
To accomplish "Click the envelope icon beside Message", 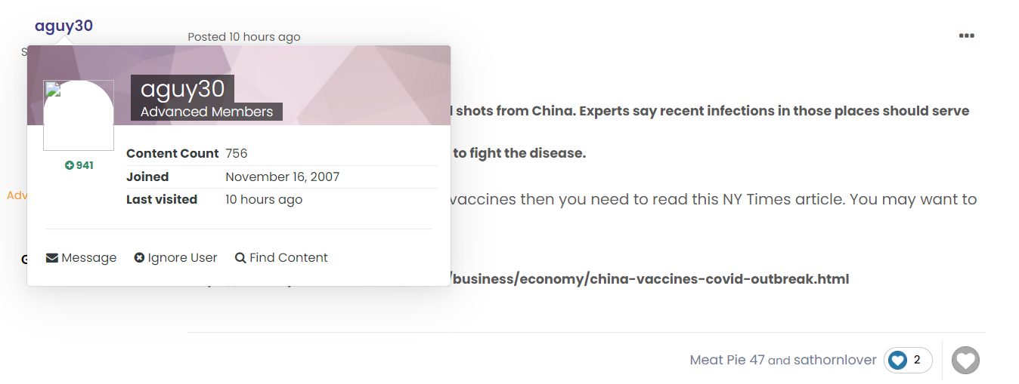I will point(52,258).
